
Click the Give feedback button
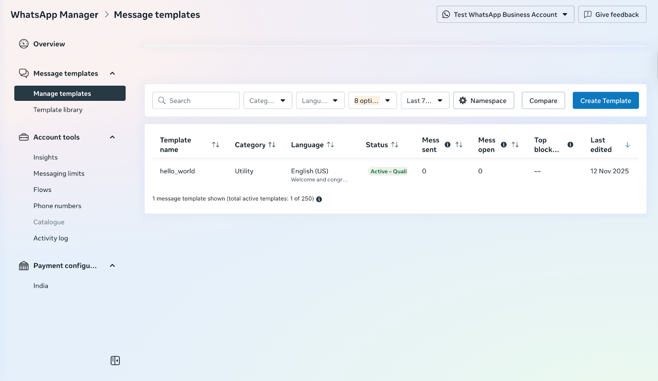[612, 14]
